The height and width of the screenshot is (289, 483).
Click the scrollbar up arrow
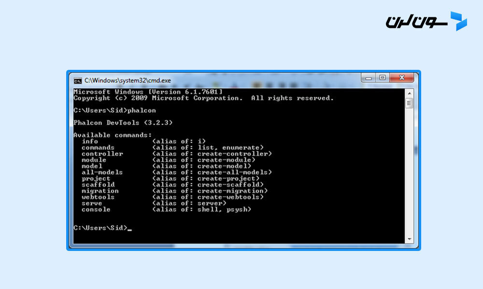coord(410,93)
